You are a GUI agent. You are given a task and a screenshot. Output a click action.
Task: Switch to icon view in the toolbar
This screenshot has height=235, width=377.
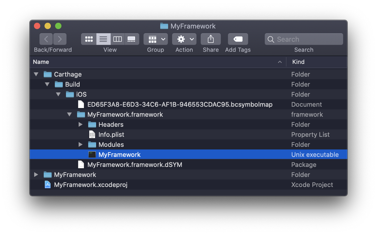click(89, 39)
